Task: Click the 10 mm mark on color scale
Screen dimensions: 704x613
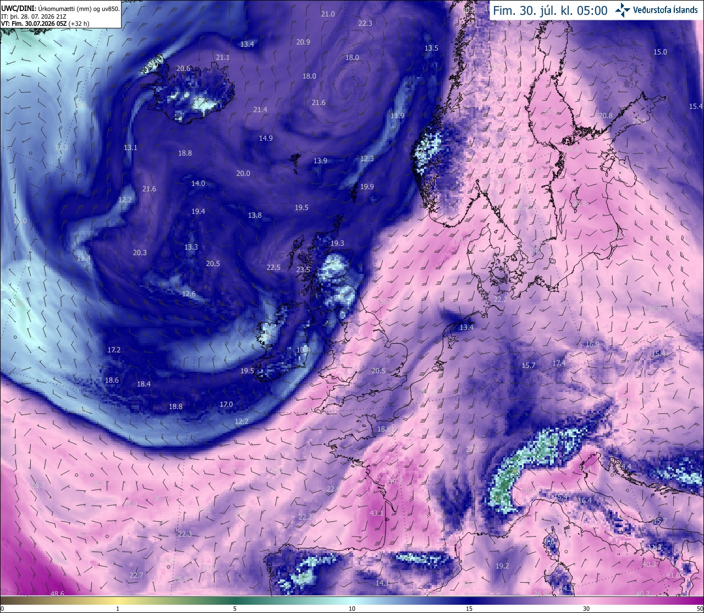Action: click(352, 609)
